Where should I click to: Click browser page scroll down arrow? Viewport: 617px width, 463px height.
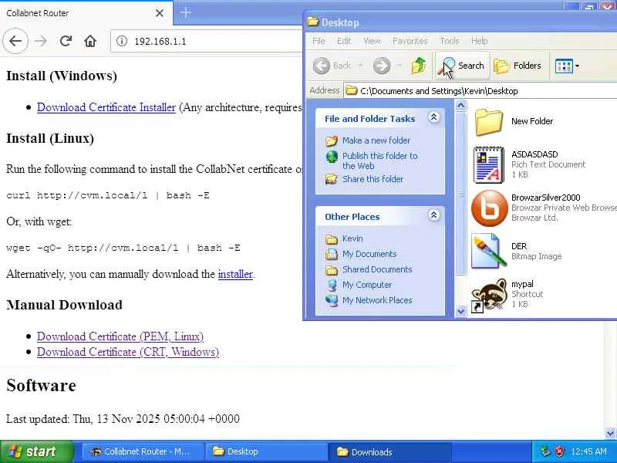[610, 433]
